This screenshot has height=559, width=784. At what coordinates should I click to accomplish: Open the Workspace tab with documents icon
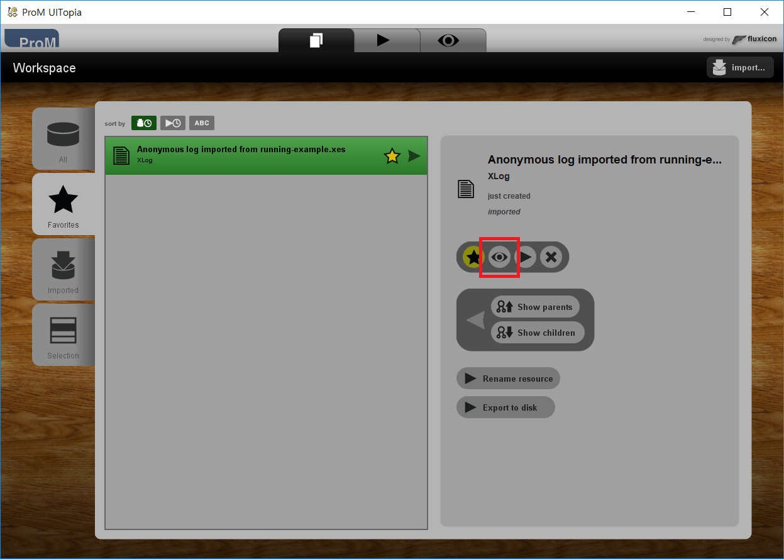(x=316, y=40)
